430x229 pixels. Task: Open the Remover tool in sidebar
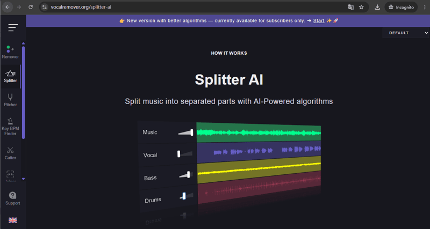pos(10,52)
